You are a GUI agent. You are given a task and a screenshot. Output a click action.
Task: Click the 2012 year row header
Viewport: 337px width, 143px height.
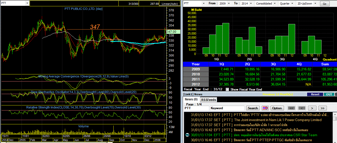(x=196, y=84)
